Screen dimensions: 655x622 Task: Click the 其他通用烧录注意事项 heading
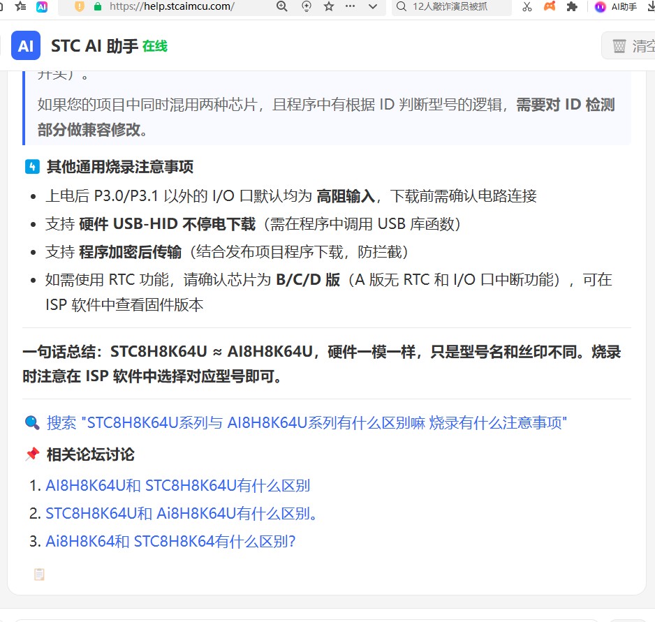tap(120, 167)
